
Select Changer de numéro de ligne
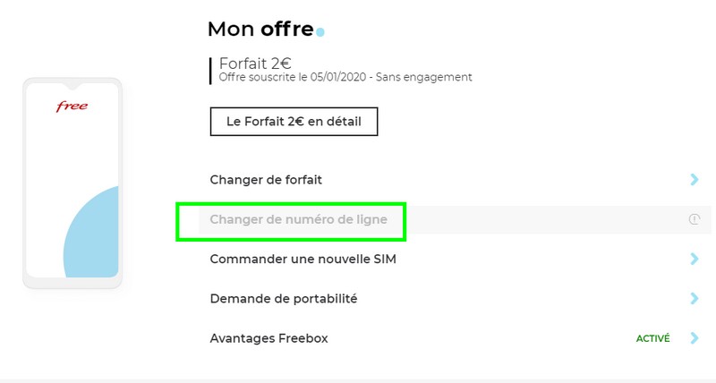point(298,219)
